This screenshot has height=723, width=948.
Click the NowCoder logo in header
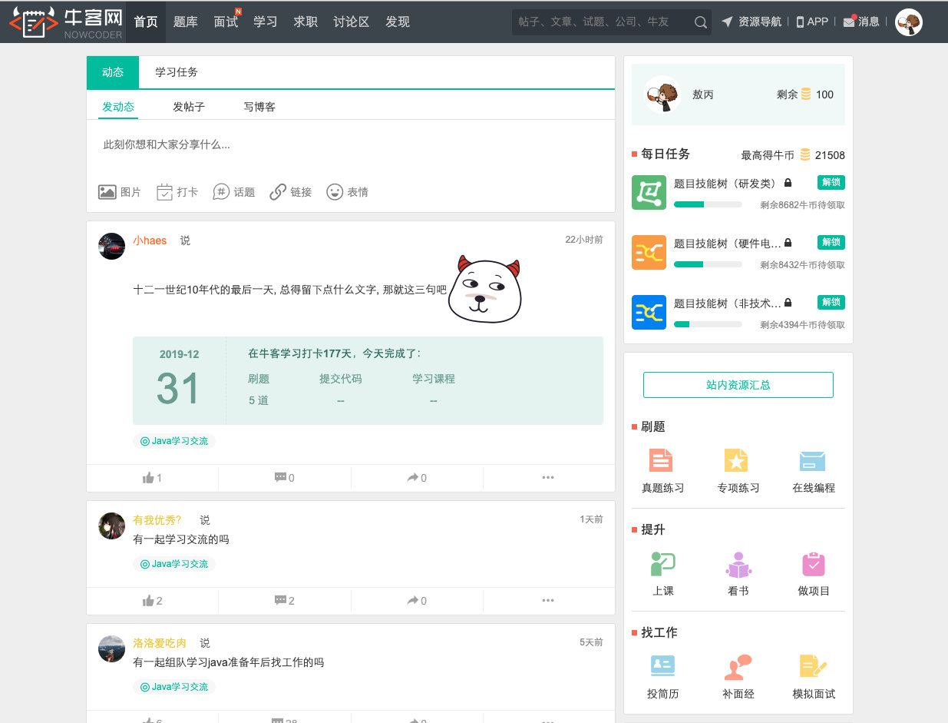tap(66, 22)
